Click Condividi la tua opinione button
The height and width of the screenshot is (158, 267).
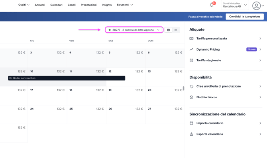(245, 16)
